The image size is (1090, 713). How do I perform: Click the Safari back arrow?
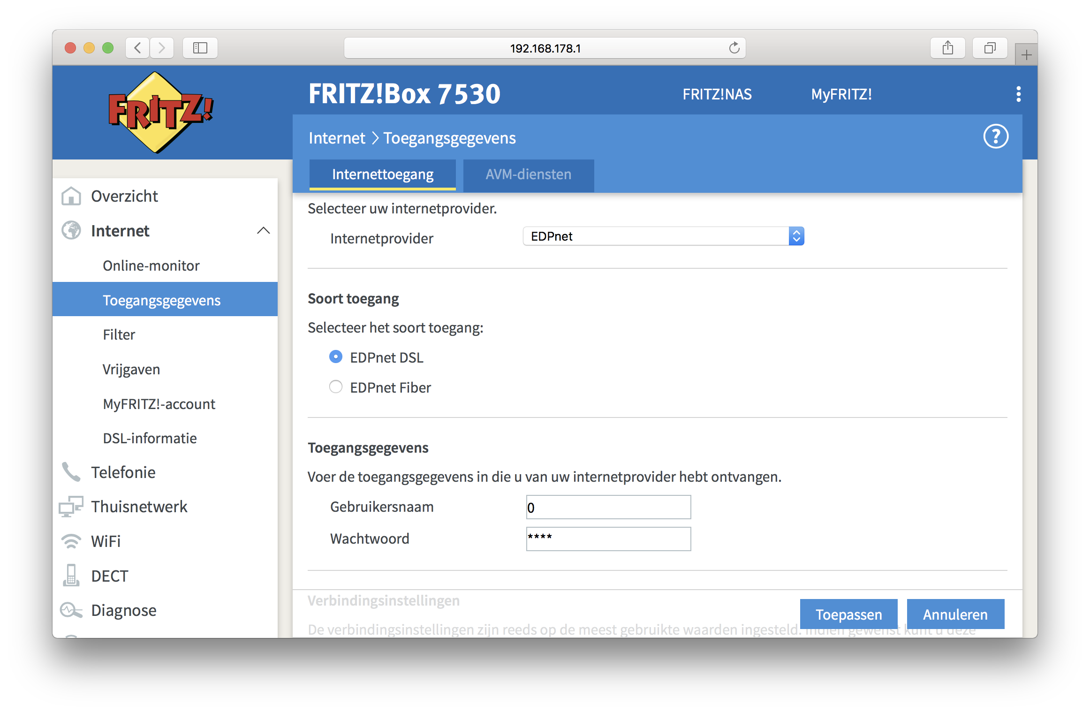click(x=137, y=48)
